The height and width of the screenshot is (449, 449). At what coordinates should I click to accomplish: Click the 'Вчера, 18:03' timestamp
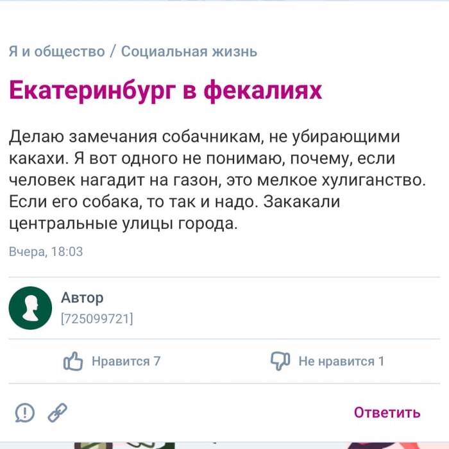pyautogui.click(x=46, y=251)
